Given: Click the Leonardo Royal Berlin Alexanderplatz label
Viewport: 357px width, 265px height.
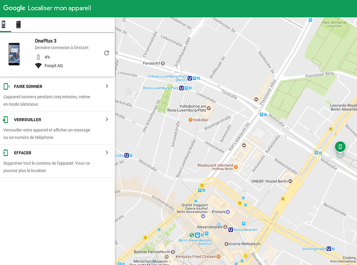Looking at the screenshot, I should point(344,107).
